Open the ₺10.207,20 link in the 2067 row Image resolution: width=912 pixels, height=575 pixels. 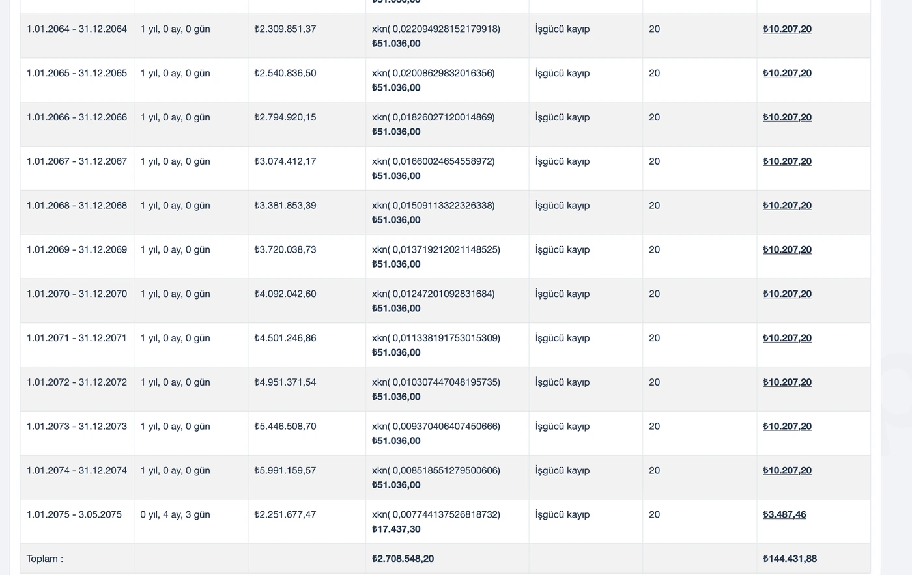click(x=787, y=161)
